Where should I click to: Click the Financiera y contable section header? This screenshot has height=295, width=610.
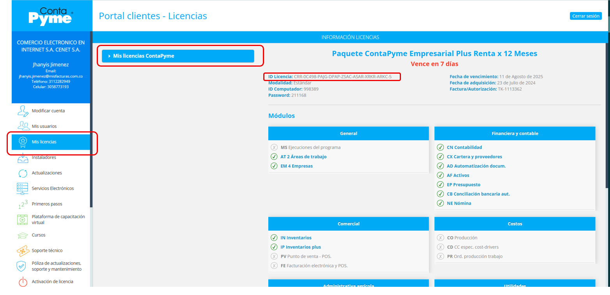(x=514, y=133)
